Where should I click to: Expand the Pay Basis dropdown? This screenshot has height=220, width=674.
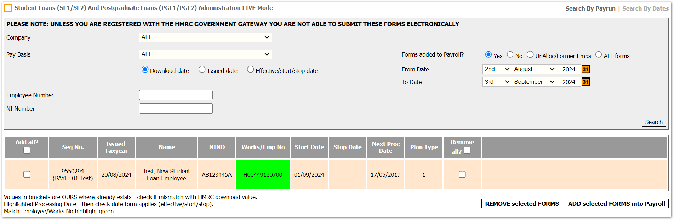point(205,54)
